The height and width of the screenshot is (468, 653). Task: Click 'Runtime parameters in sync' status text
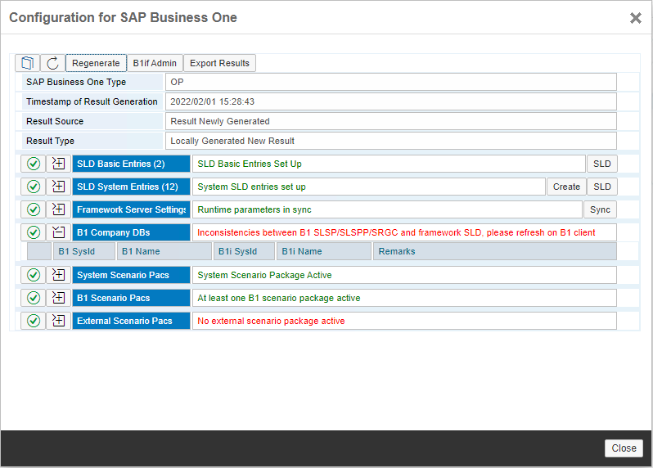pyautogui.click(x=254, y=209)
